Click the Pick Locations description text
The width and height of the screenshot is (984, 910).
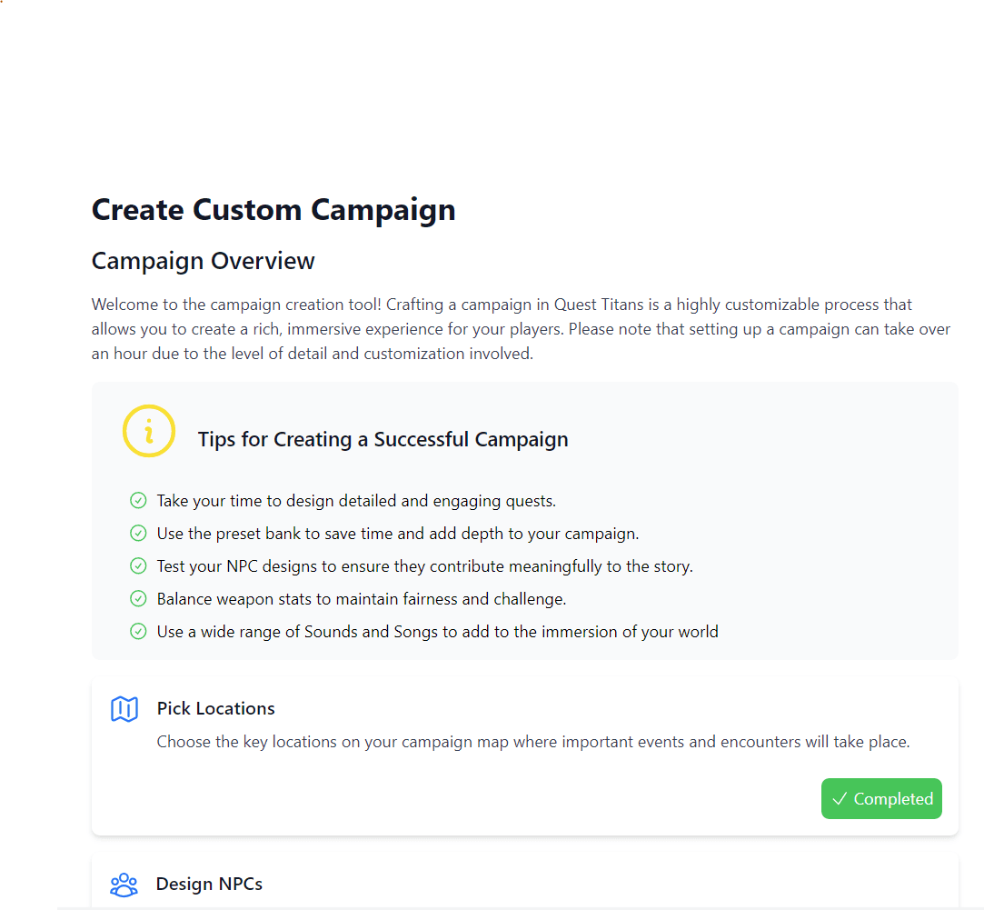(532, 742)
